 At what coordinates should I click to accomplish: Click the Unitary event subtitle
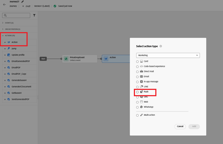pyautogui.click(x=75, y=60)
